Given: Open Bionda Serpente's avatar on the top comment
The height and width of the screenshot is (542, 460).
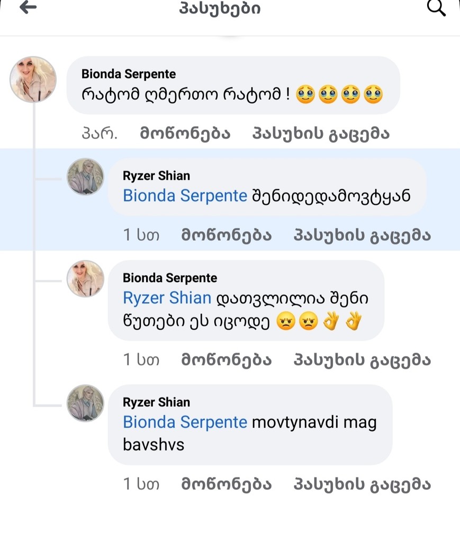Looking at the screenshot, I should click(x=33, y=79).
